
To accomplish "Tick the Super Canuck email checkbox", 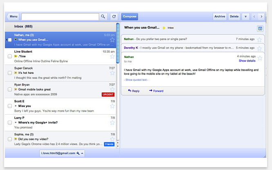I will click(10, 73).
